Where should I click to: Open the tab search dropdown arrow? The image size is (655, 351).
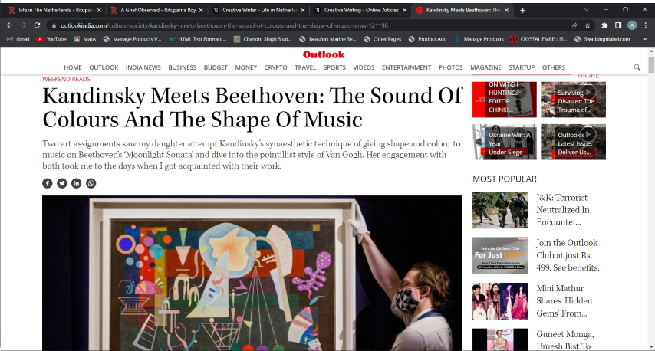[586, 10]
